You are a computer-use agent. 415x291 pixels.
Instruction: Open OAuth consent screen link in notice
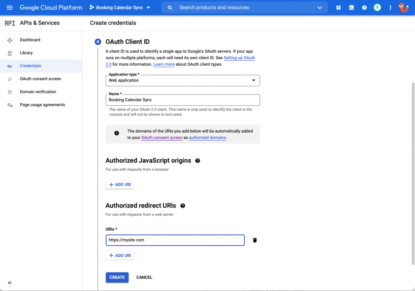coord(162,137)
